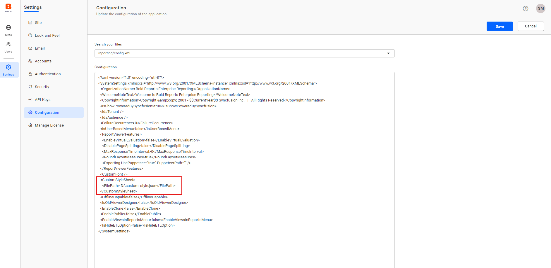The image size is (551, 268).
Task: Click the MaxResponseTimeInterval line
Action: coord(153,152)
